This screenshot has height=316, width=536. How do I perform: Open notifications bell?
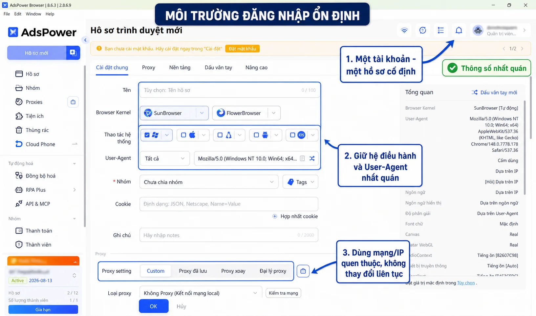(x=459, y=31)
